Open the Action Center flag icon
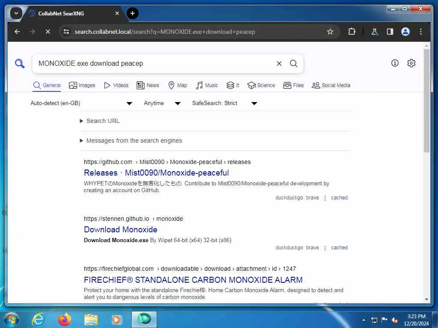The width and height of the screenshot is (438, 328). (385, 319)
